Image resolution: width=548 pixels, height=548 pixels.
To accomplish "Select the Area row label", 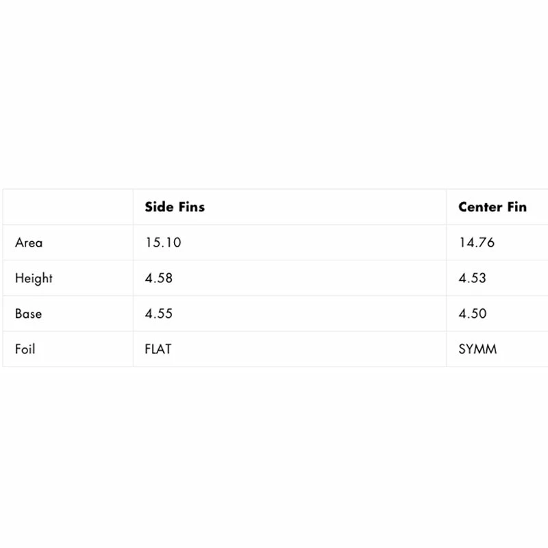I will (28, 242).
